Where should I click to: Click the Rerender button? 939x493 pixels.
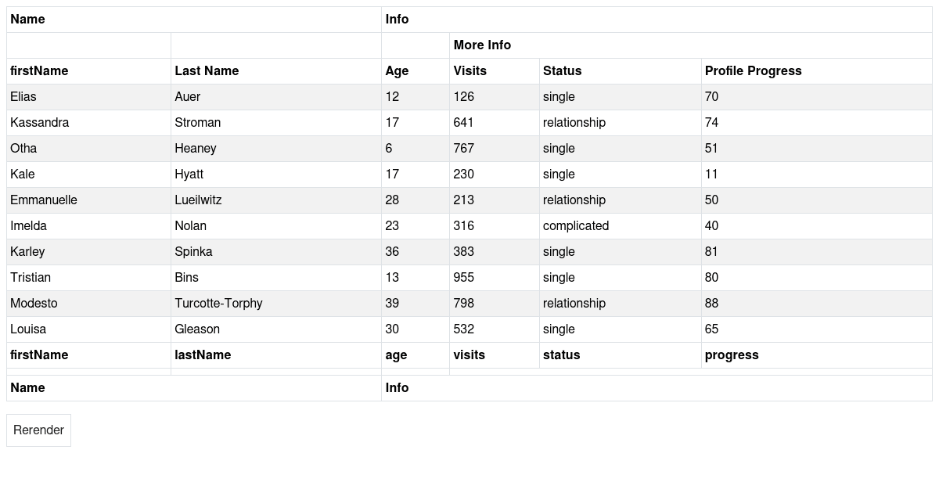38,430
